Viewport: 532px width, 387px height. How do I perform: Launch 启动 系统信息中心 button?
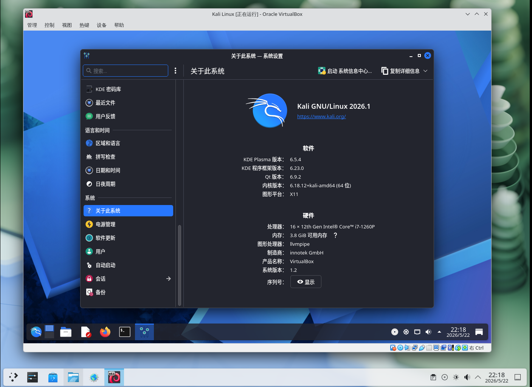coord(345,71)
